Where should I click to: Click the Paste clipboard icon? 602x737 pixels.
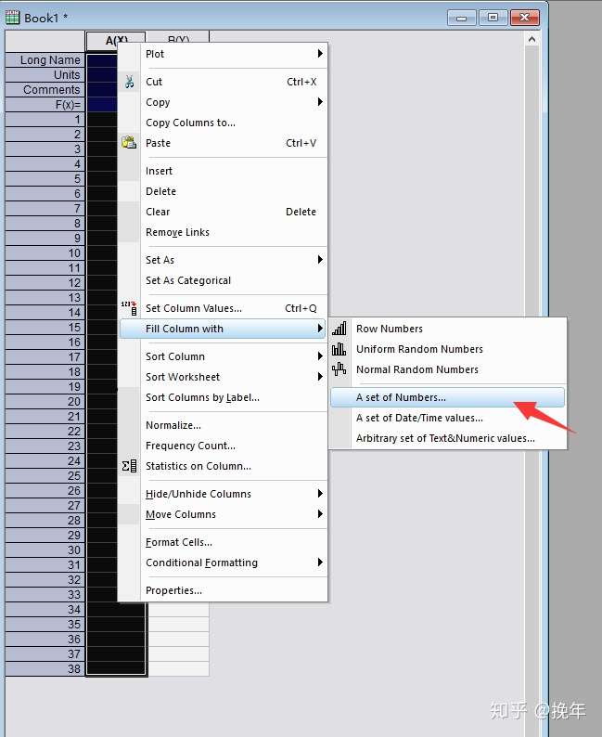coord(129,142)
